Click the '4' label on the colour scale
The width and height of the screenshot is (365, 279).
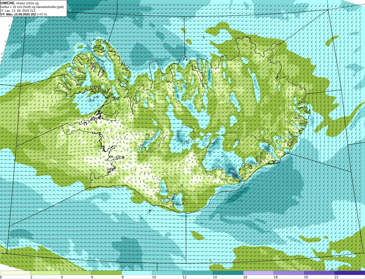62,277
